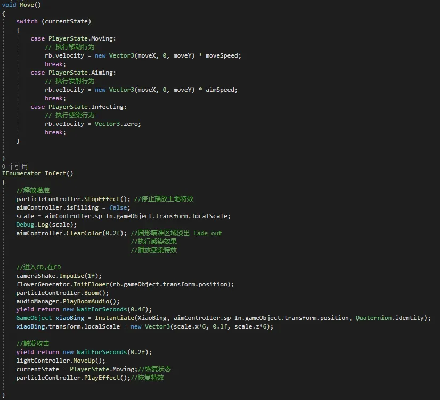Click the 'WaitForSeconds(0.2f)' yield line
This screenshot has height=400, width=440.
pyautogui.click(x=84, y=352)
